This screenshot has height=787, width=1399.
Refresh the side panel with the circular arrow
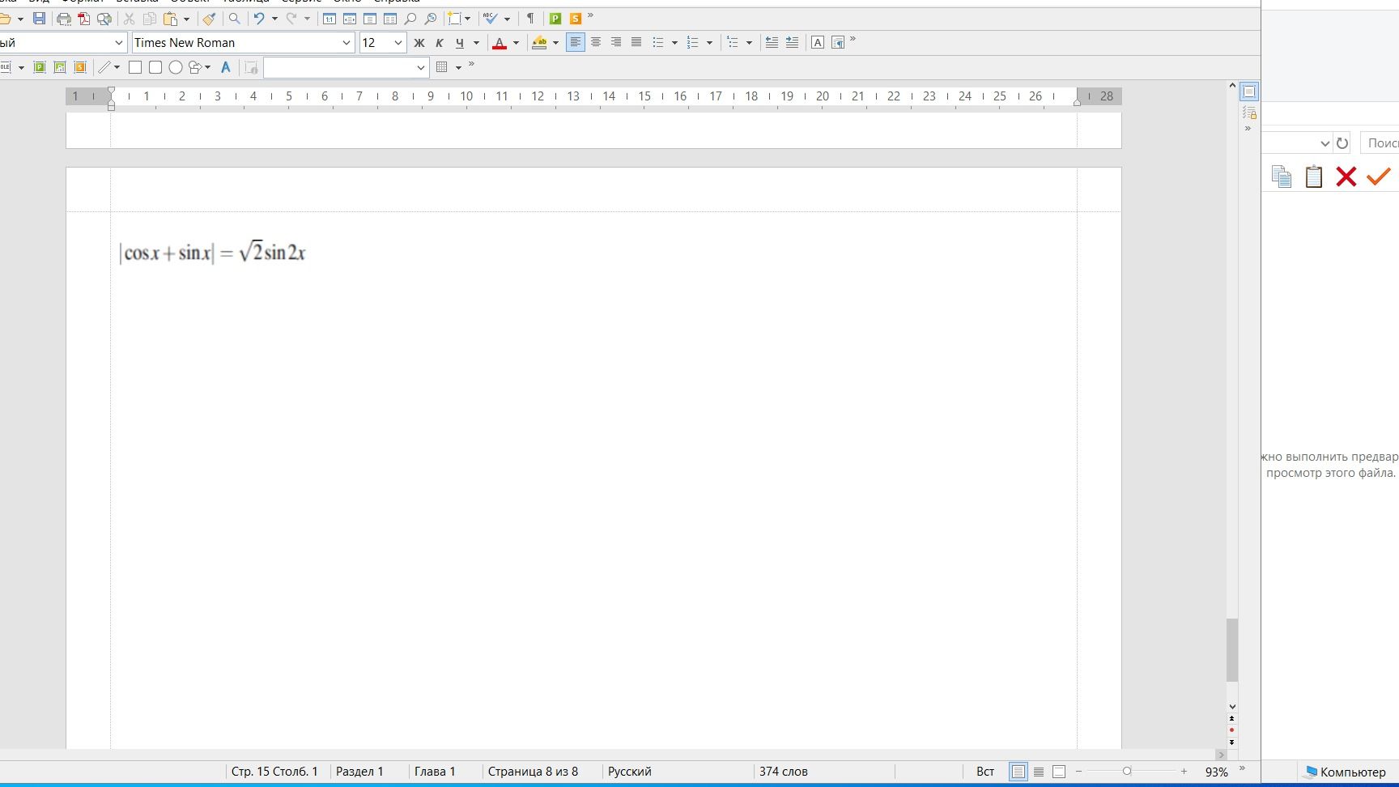1342,143
